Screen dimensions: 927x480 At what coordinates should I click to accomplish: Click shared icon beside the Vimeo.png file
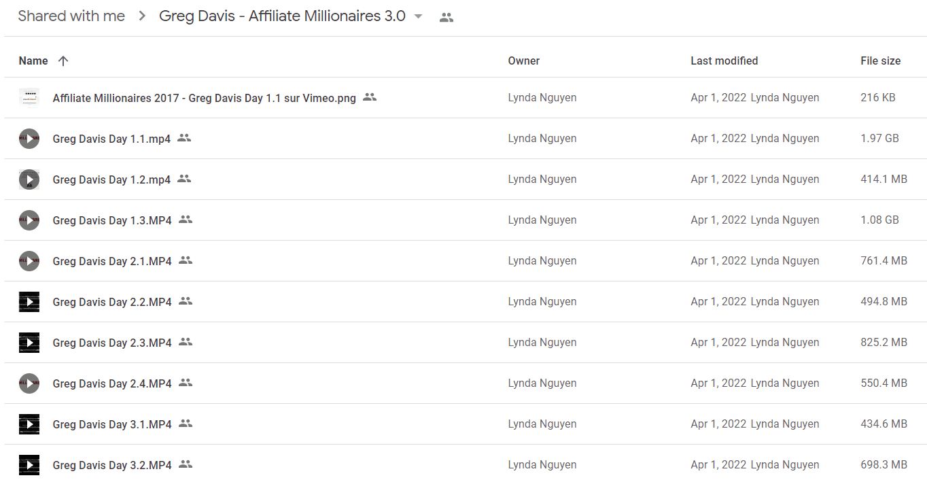point(370,97)
